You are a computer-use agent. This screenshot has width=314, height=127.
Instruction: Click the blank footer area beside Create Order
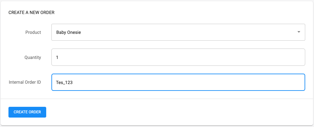pos(178,112)
